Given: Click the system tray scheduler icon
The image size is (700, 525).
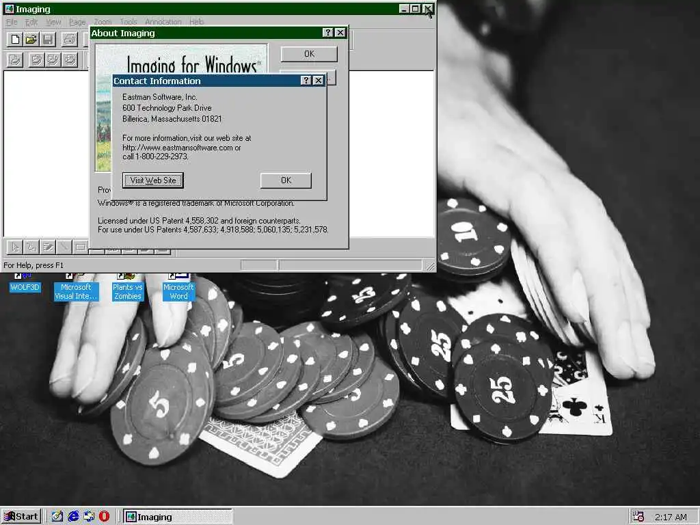Looking at the screenshot, I should click(x=638, y=517).
